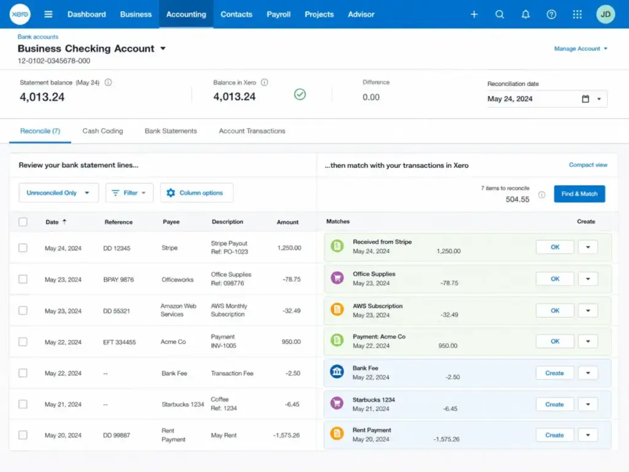Click the Rent Payment bill icon
This screenshot has width=629, height=472.
tap(337, 433)
